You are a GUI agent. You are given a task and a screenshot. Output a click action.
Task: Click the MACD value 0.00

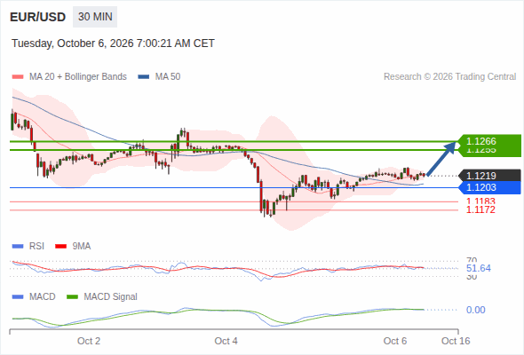click(x=475, y=310)
